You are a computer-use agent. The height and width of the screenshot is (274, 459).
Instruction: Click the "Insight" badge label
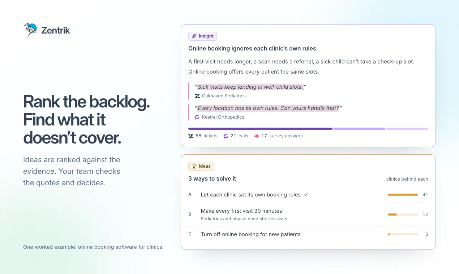pos(206,36)
